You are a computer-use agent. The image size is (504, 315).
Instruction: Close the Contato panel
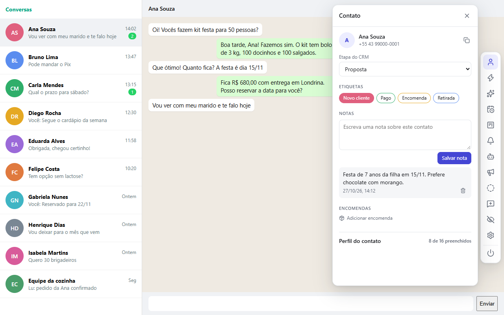[467, 16]
